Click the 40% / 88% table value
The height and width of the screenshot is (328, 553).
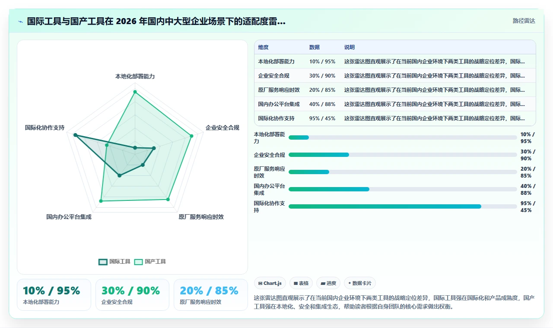click(x=322, y=104)
